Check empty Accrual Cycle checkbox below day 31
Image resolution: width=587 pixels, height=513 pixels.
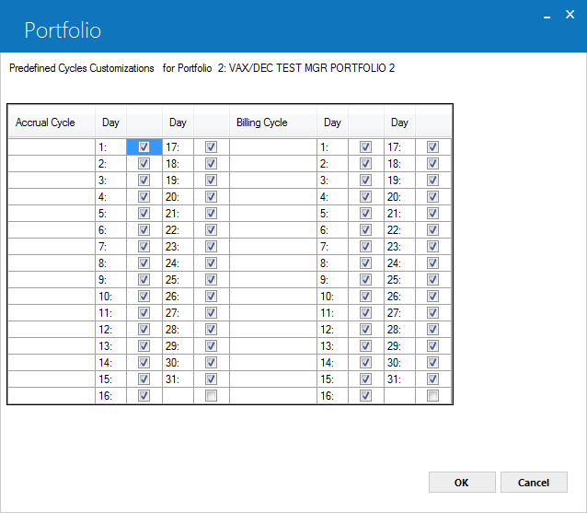click(211, 396)
